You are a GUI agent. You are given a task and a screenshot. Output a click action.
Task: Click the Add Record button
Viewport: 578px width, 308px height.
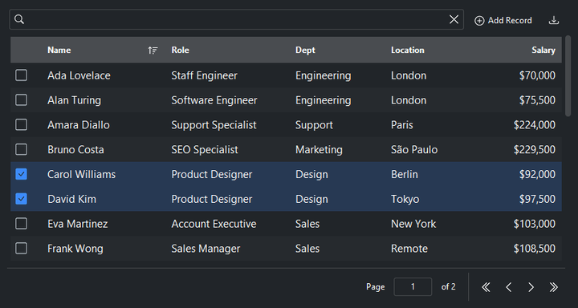(503, 21)
